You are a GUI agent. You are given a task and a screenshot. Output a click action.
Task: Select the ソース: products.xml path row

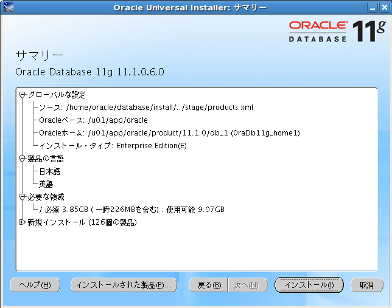pyautogui.click(x=146, y=108)
